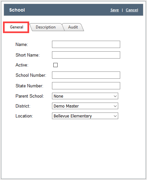The height and width of the screenshot is (180, 147).
Task: Click the "Location:" label text
Action: [x=24, y=116]
